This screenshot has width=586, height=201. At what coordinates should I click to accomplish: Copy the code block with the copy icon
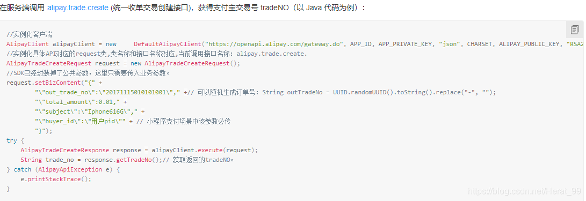[x=575, y=29]
